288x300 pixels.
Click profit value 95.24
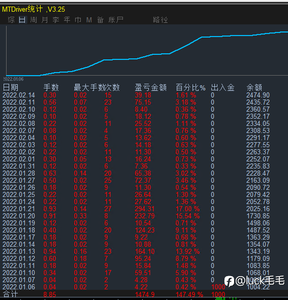click(x=143, y=258)
